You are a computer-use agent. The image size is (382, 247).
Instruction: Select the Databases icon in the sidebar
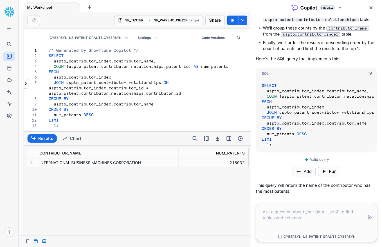(x=9, y=68)
